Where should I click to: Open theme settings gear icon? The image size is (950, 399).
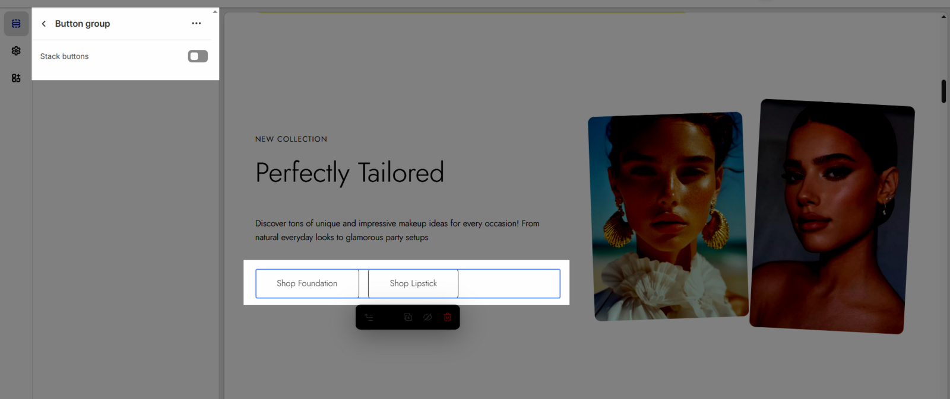pyautogui.click(x=16, y=51)
